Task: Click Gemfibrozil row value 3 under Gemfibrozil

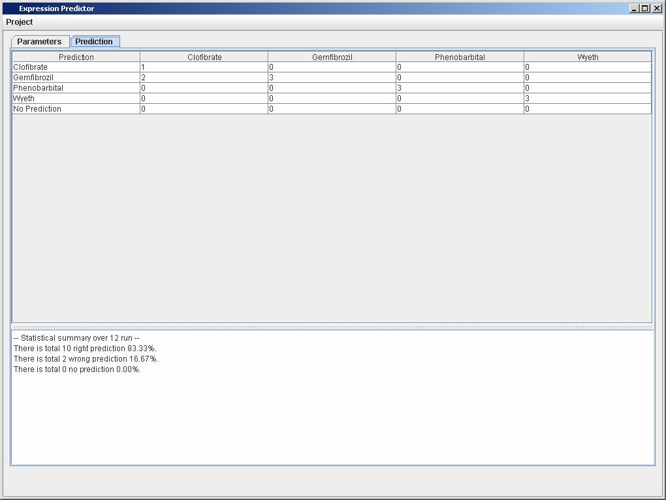Action: [332, 78]
